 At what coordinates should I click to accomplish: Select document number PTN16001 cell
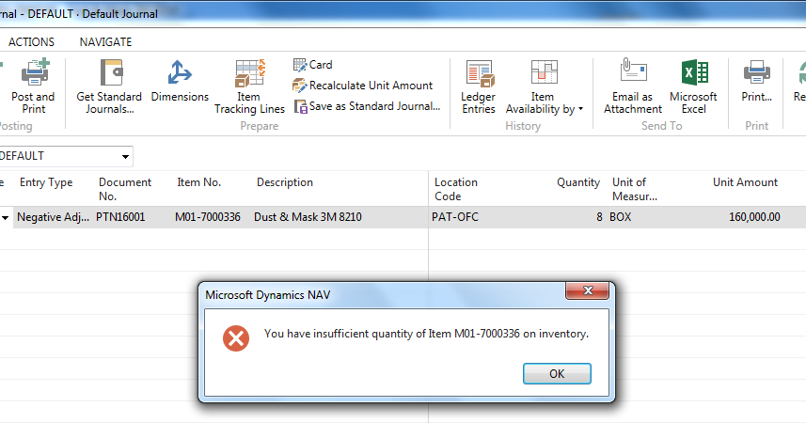120,217
